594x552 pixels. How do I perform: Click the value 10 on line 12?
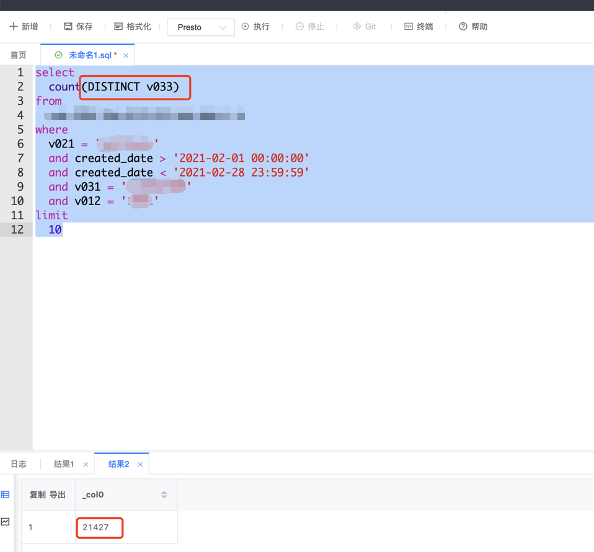click(x=55, y=229)
